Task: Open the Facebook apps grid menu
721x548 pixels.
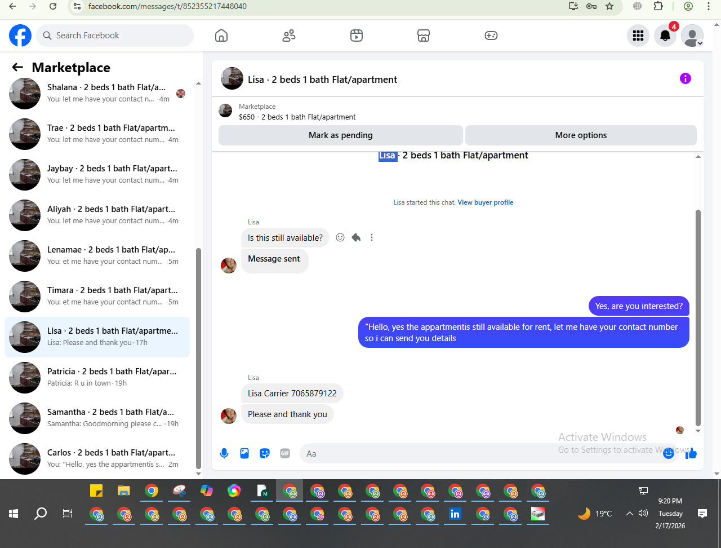Action: coord(638,36)
